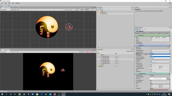Collapse the Transform component section
This screenshot has width=172, height=96.
click(x=135, y=35)
